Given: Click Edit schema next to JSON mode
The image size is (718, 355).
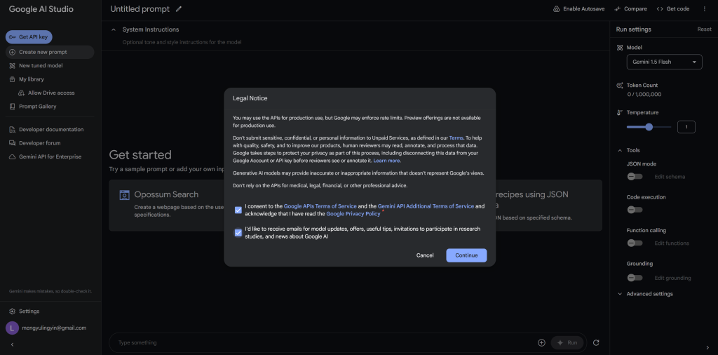Looking at the screenshot, I should coord(670,177).
